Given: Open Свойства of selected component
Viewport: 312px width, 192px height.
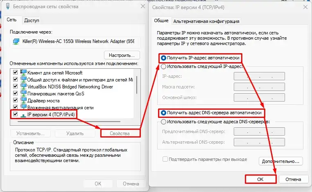Looking at the screenshot, I should click(120, 133).
